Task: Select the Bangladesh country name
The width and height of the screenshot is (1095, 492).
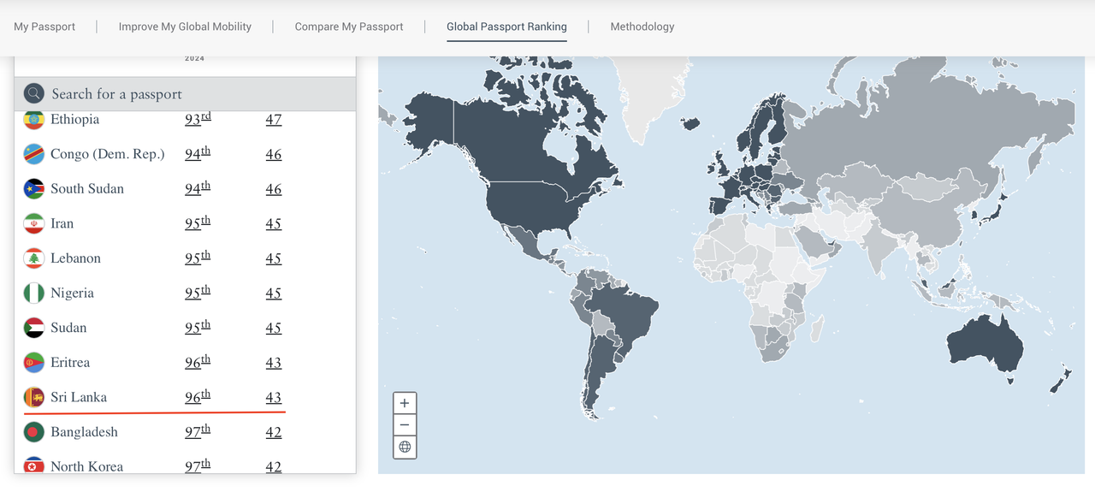Action: click(x=84, y=432)
